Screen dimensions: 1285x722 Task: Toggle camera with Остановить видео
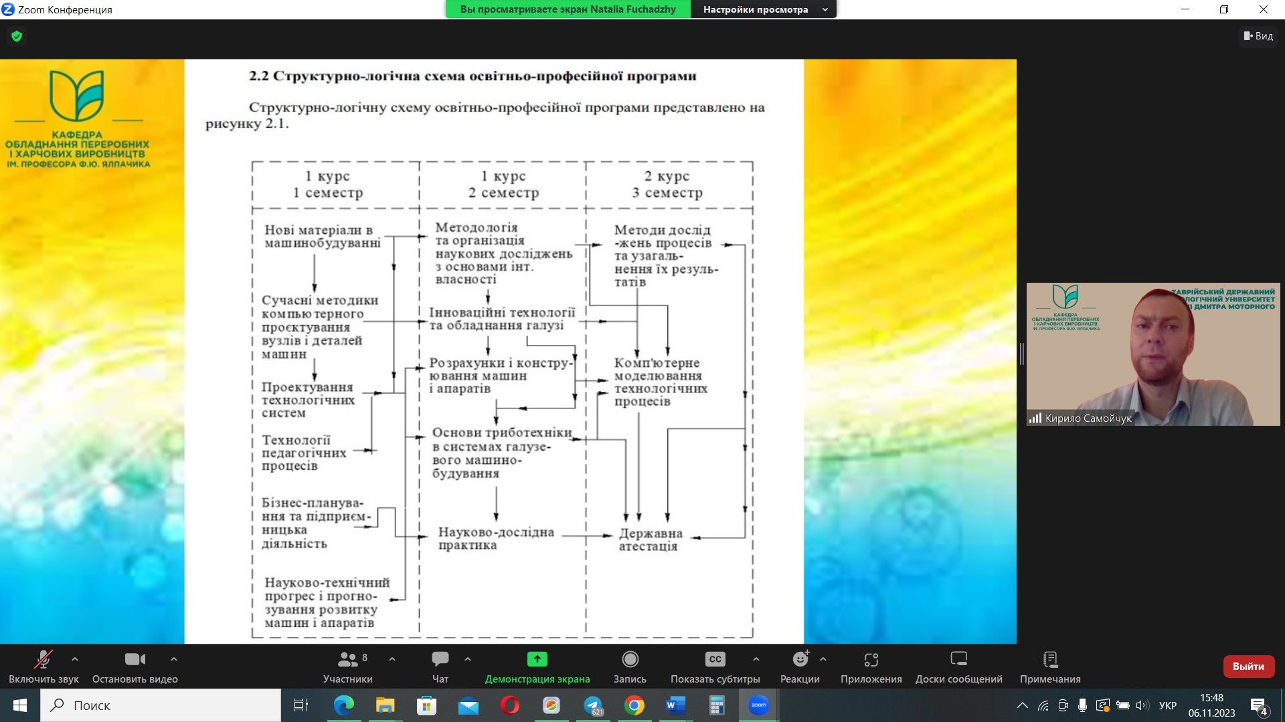coord(135,660)
